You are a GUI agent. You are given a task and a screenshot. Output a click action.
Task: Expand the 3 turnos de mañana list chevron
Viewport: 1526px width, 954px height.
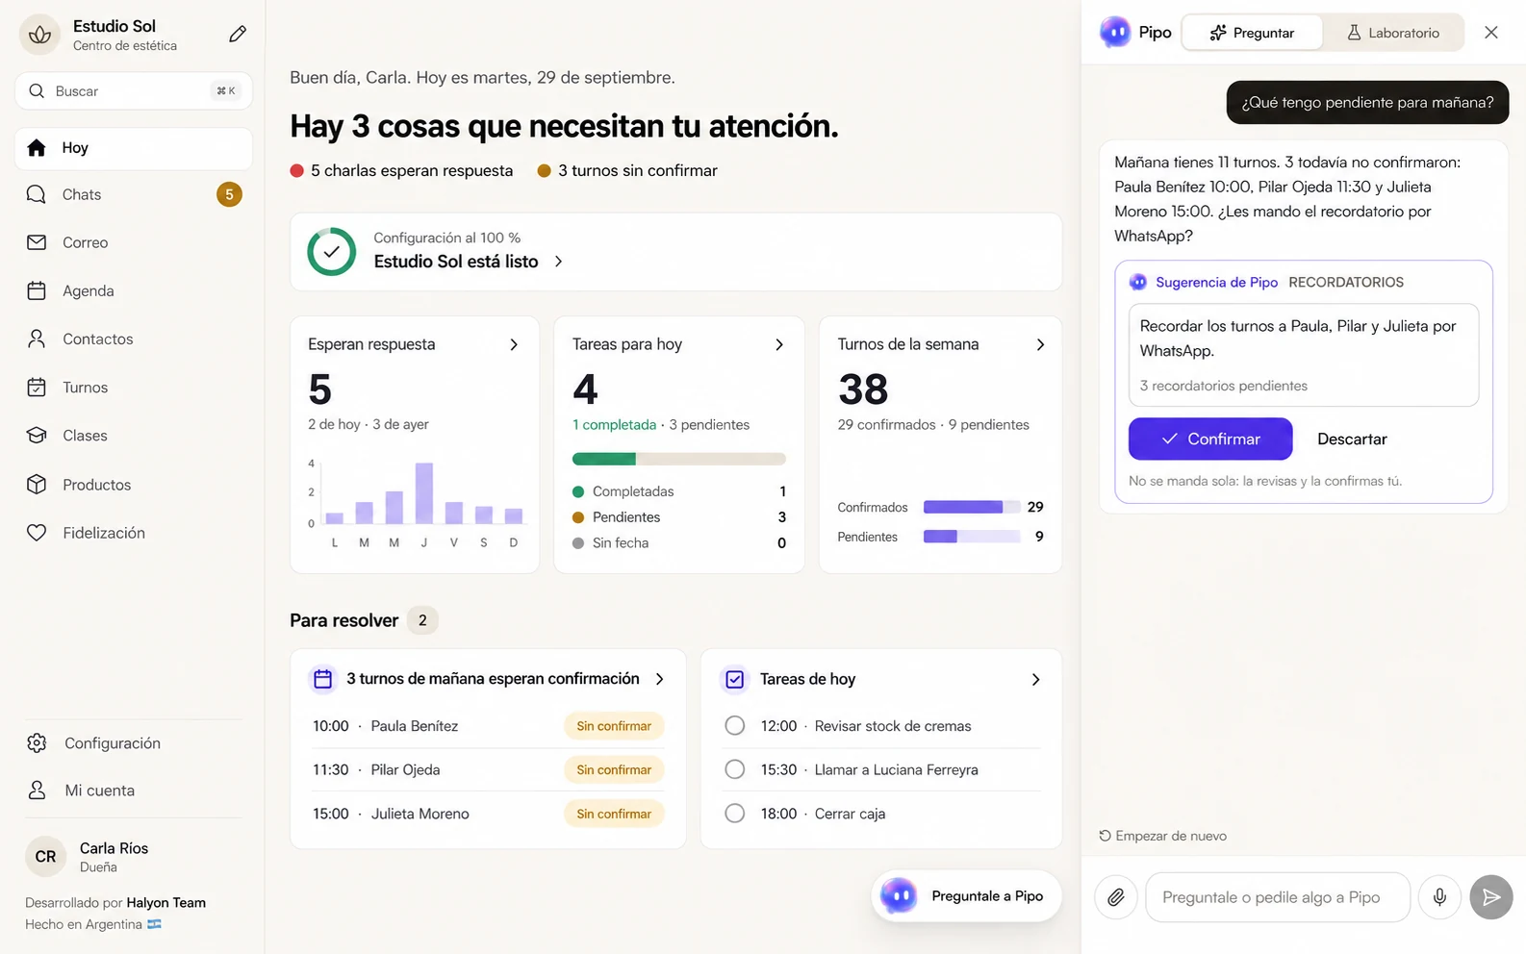pos(660,679)
